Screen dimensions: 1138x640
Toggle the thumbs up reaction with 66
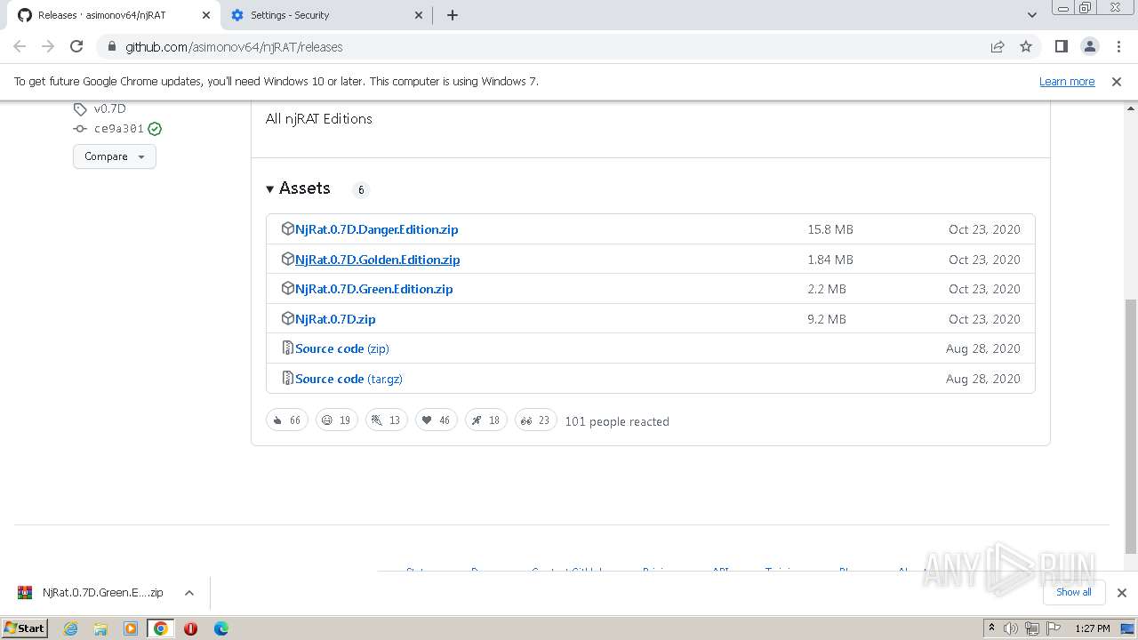pos(286,420)
